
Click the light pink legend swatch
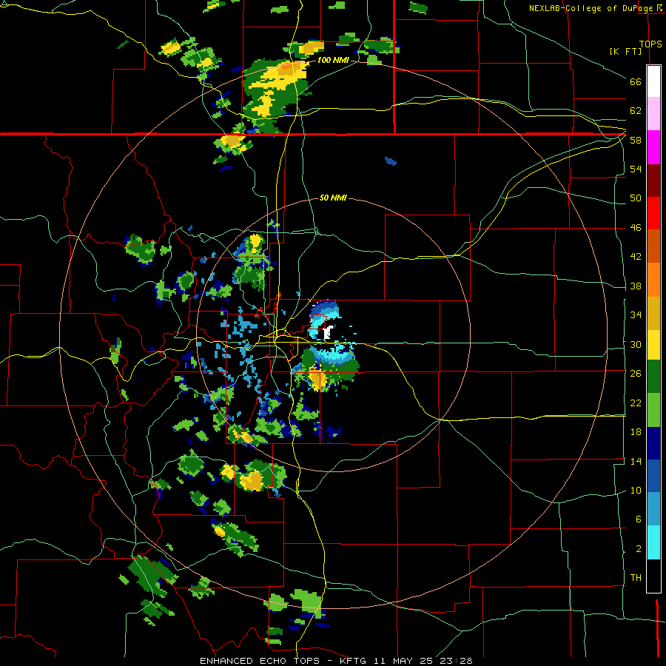click(653, 114)
